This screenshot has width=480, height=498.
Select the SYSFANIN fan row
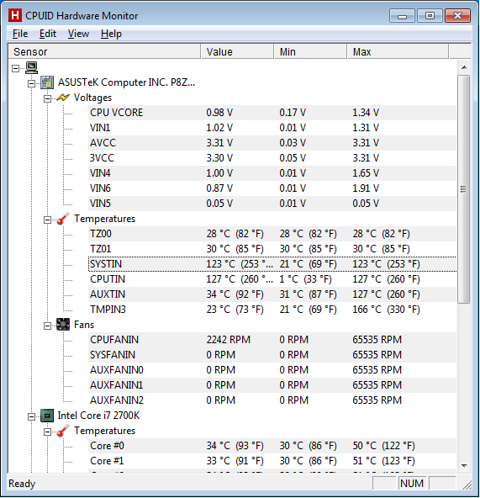[x=272, y=355]
